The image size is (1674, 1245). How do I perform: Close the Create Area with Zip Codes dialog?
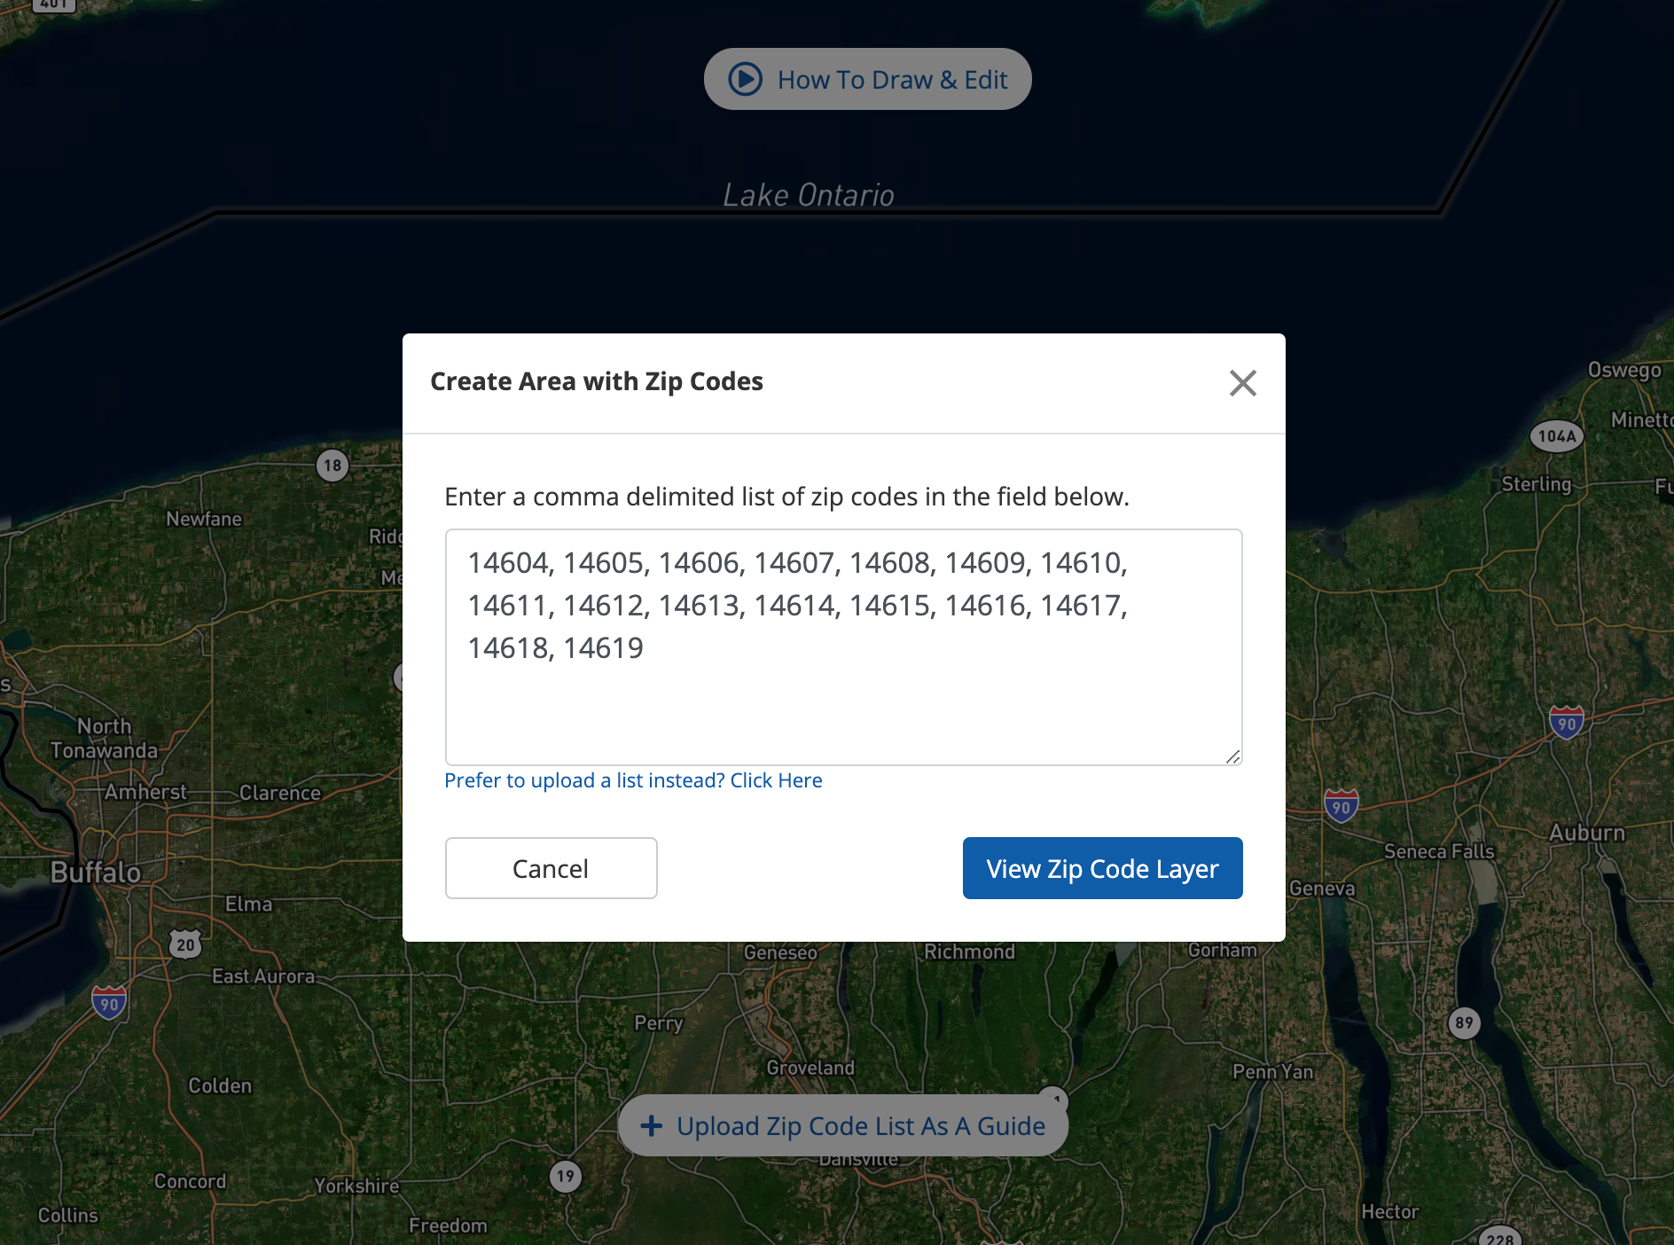point(1242,383)
